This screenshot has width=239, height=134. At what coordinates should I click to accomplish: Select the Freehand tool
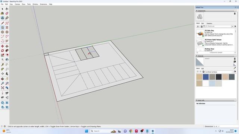(x=7, y=23)
